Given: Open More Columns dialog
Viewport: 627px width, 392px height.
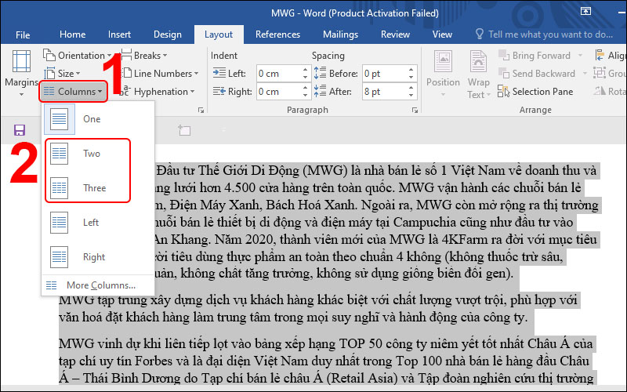Looking at the screenshot, I should click(x=99, y=285).
